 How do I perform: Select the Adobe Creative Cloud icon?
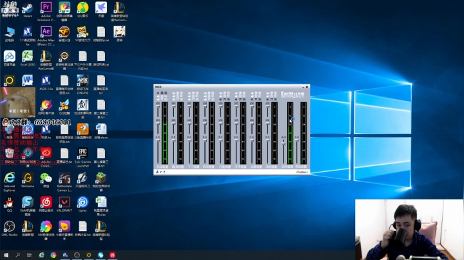[x=46, y=158]
